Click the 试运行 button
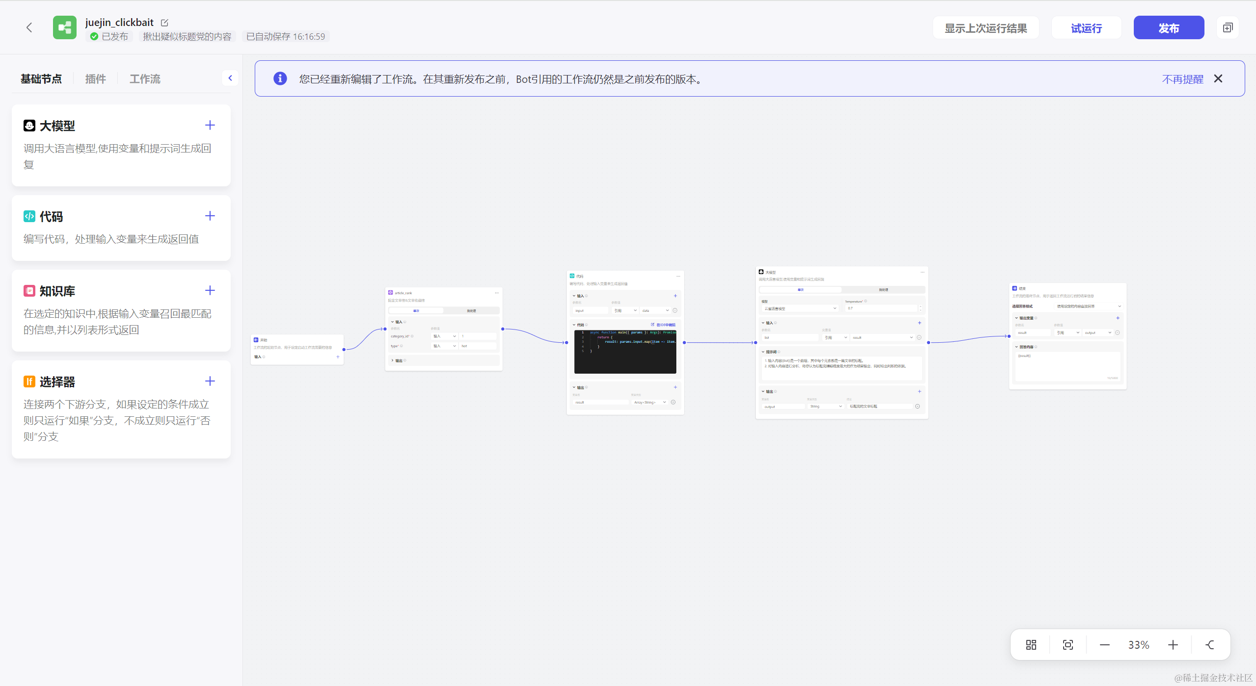 (1086, 28)
